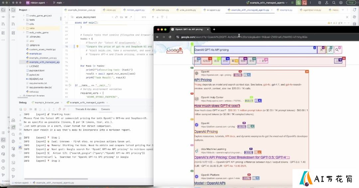The image size is (359, 188).
Task: Open the Project view dropdown
Action: click(x=24, y=10)
